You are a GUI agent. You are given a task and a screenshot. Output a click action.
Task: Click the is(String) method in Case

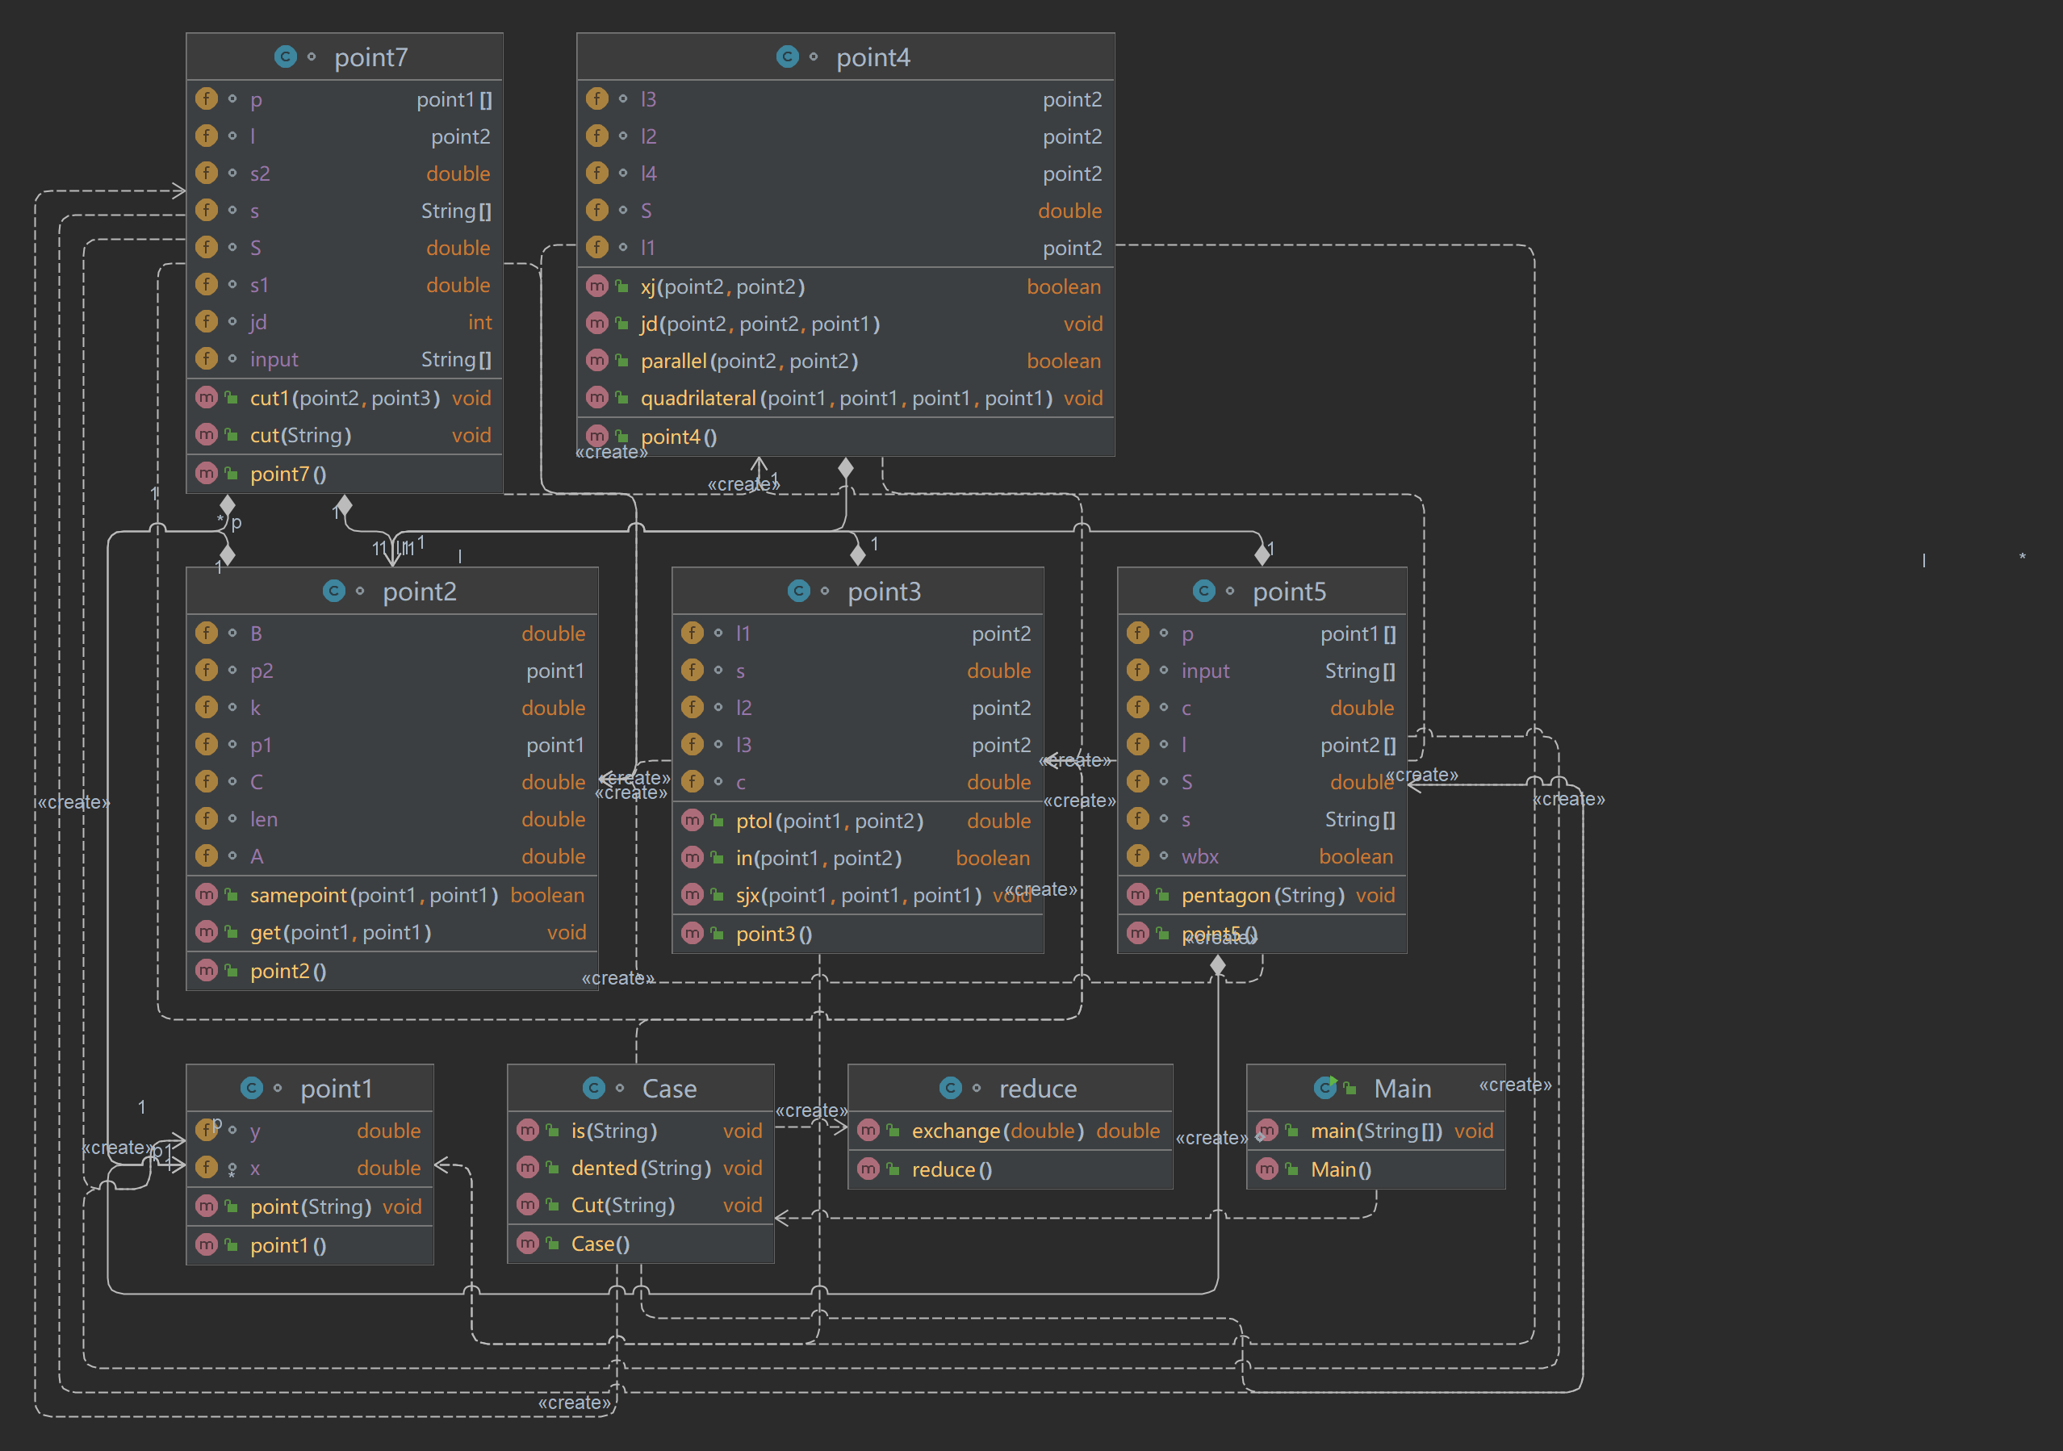click(x=641, y=1131)
